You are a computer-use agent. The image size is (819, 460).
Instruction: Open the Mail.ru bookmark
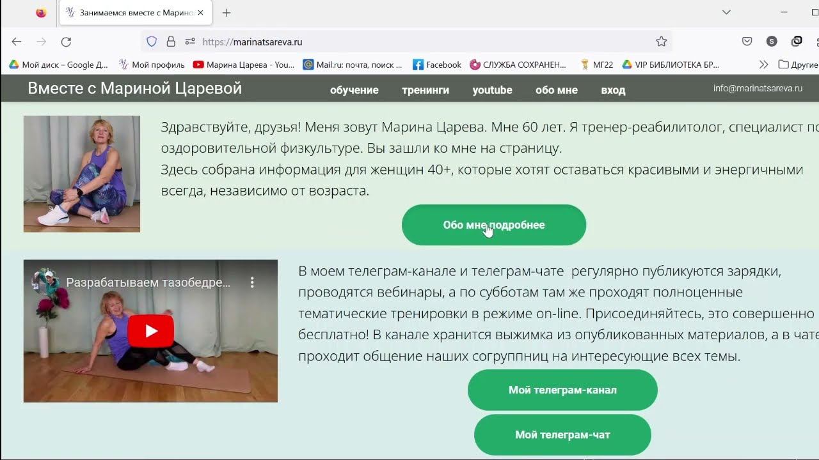[353, 65]
